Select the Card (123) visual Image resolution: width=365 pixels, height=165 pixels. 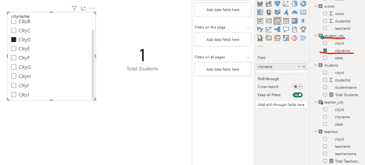coord(303,12)
